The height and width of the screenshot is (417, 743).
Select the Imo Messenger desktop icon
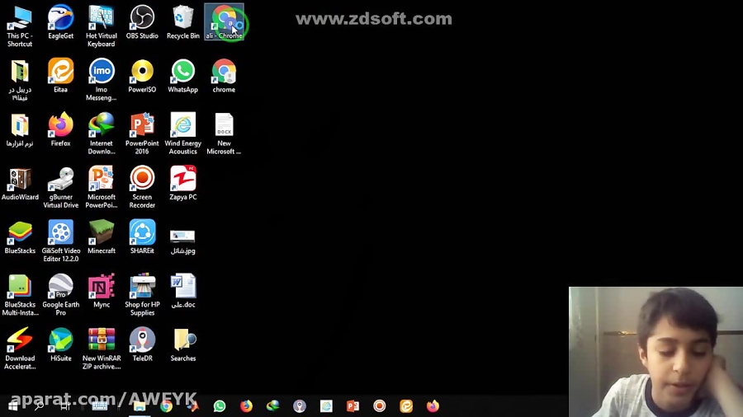pos(102,81)
